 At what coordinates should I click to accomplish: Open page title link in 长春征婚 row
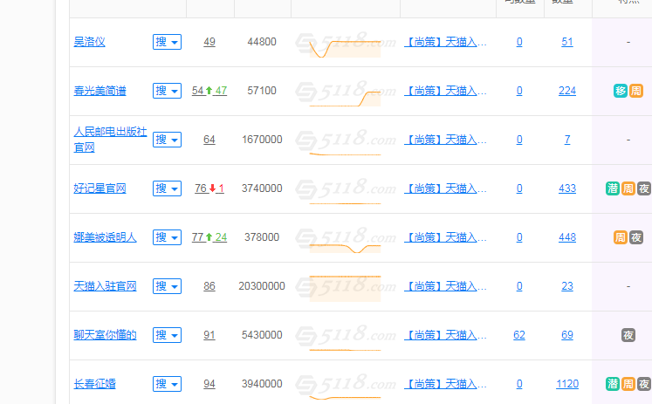[x=445, y=384]
